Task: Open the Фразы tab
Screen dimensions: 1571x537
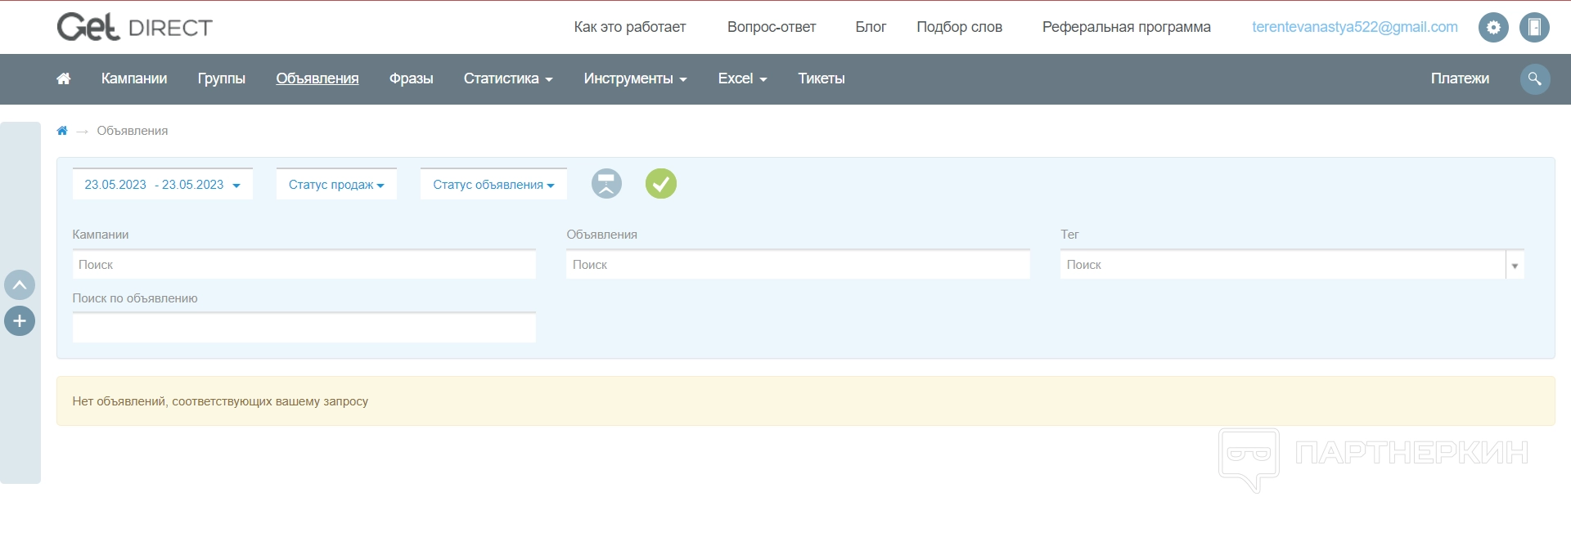Action: pos(411,78)
